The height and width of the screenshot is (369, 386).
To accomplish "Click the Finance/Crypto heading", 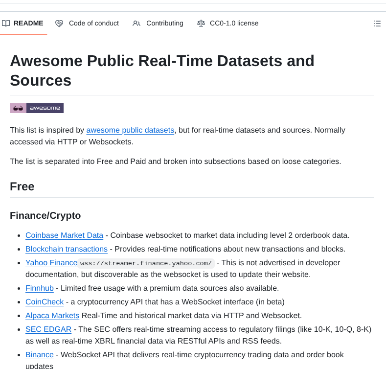I will click(x=45, y=215).
